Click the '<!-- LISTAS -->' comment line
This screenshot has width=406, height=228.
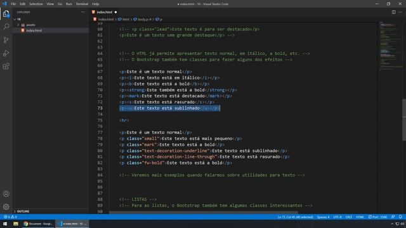click(138, 199)
